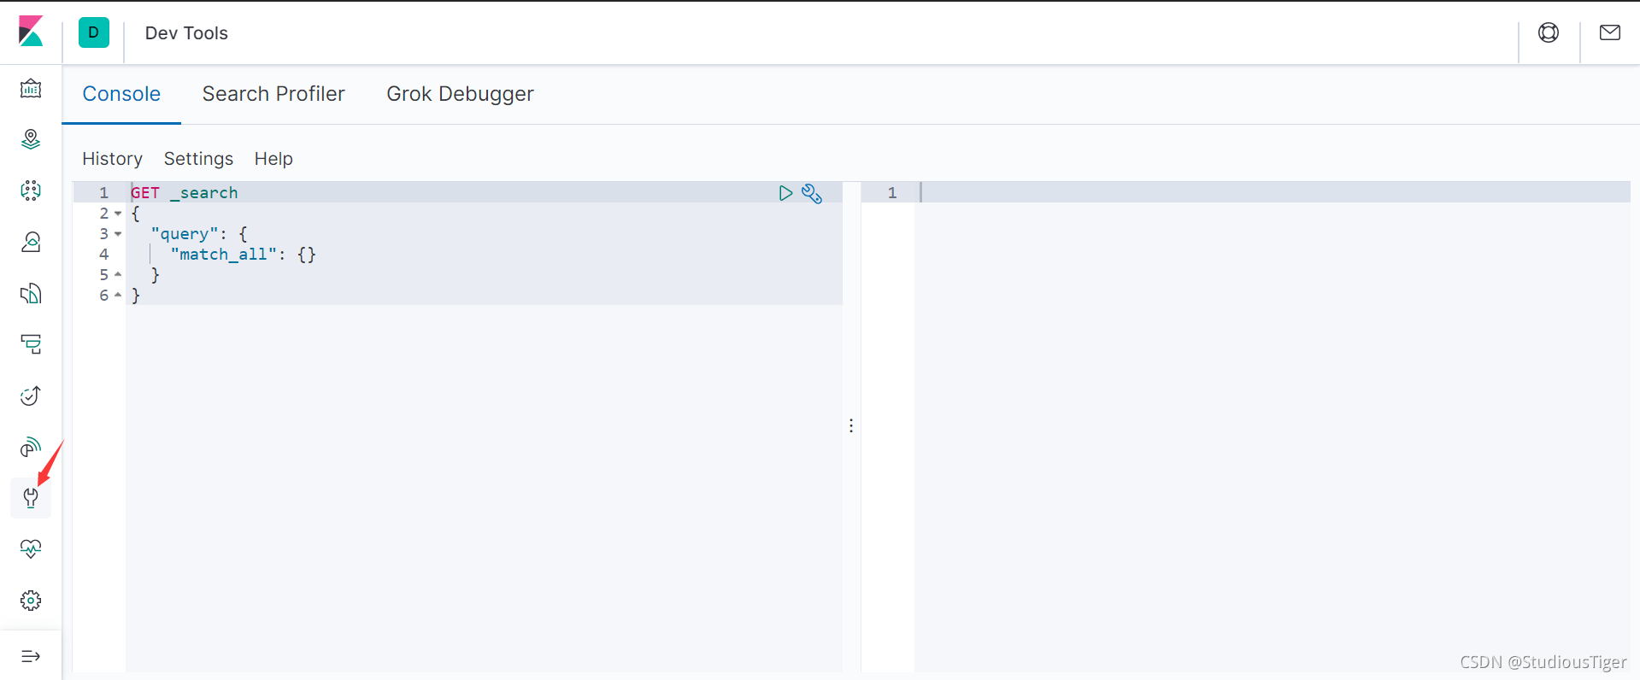Image resolution: width=1640 pixels, height=680 pixels.
Task: Click the GET keyword in editor
Action: coord(145,193)
